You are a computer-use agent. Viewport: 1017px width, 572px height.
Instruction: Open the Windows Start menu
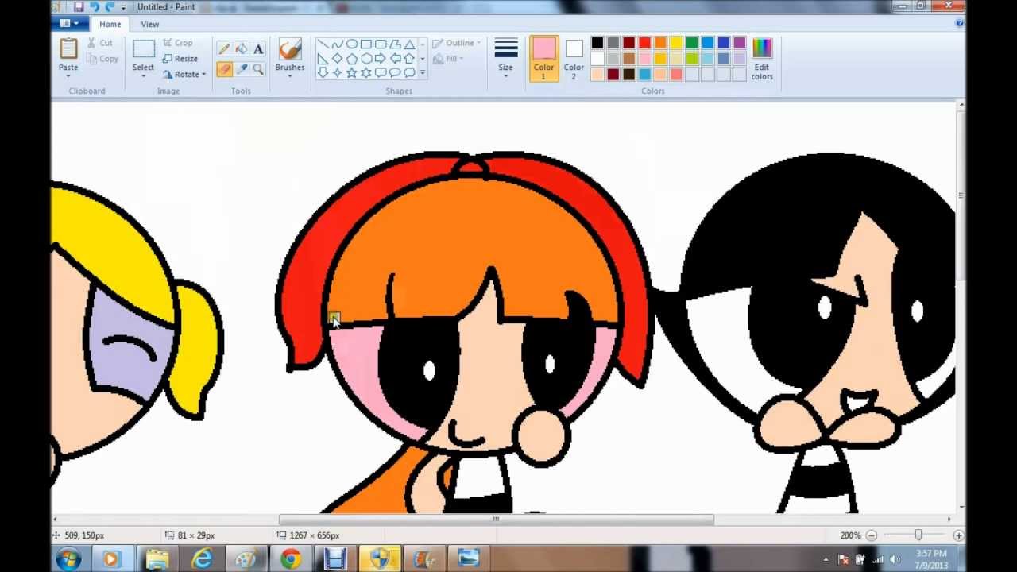coord(69,559)
